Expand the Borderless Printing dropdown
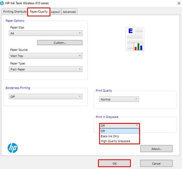 [x=45, y=96]
